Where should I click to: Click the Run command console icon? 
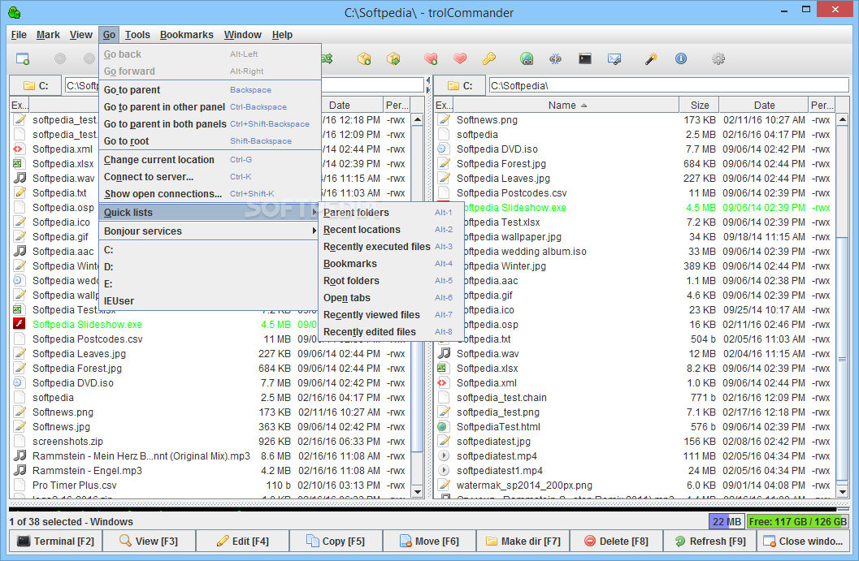[x=584, y=58]
